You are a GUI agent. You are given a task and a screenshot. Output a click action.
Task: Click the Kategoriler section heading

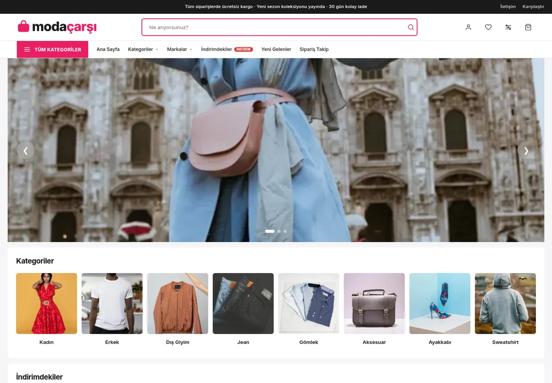click(35, 261)
